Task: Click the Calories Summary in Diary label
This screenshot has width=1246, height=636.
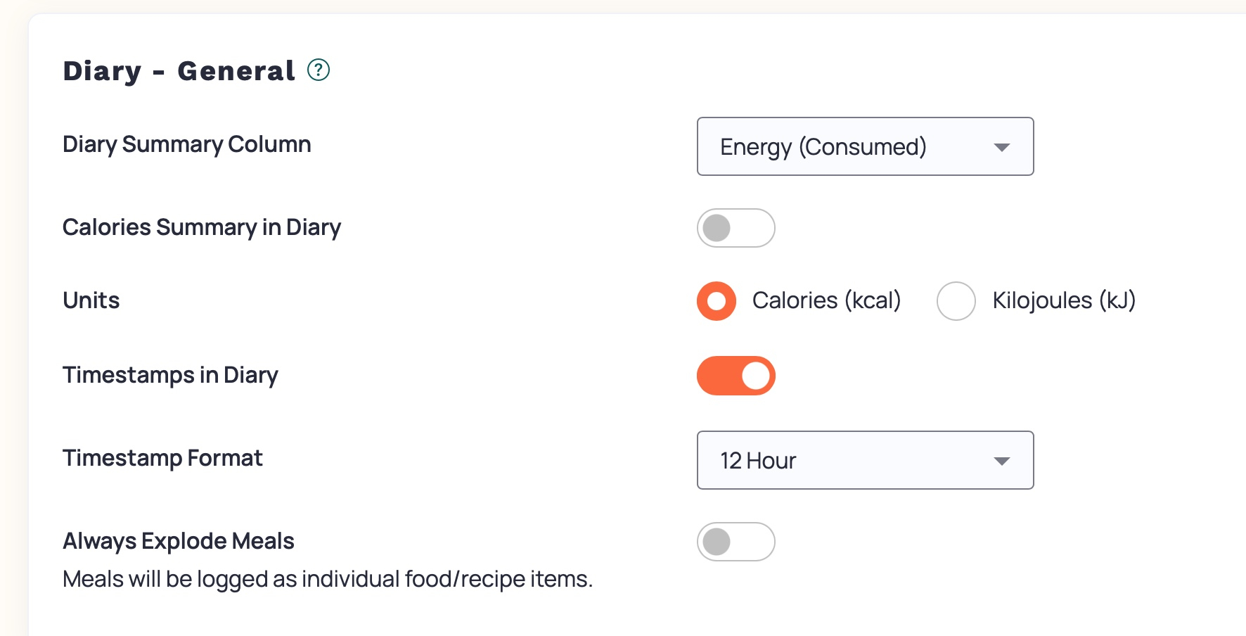Action: [202, 227]
